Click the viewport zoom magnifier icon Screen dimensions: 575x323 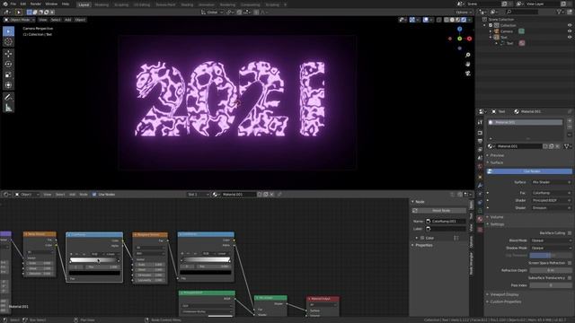(467, 55)
